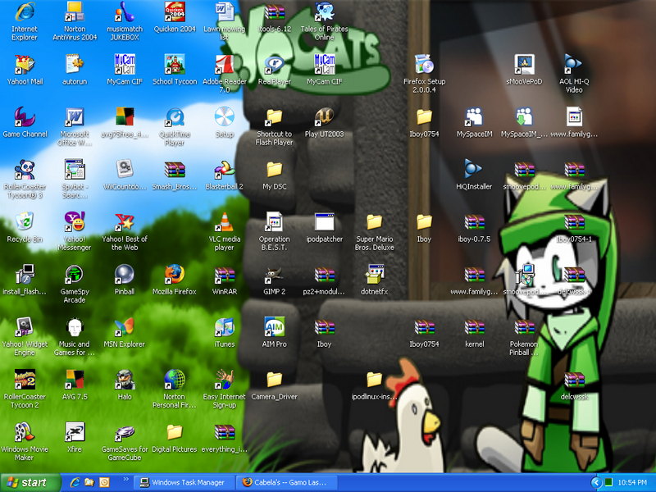
Task: Select the AIM Pro icon
Action: click(274, 327)
